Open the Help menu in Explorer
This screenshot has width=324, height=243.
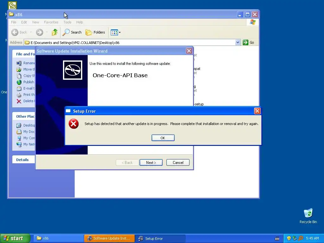[79, 22]
